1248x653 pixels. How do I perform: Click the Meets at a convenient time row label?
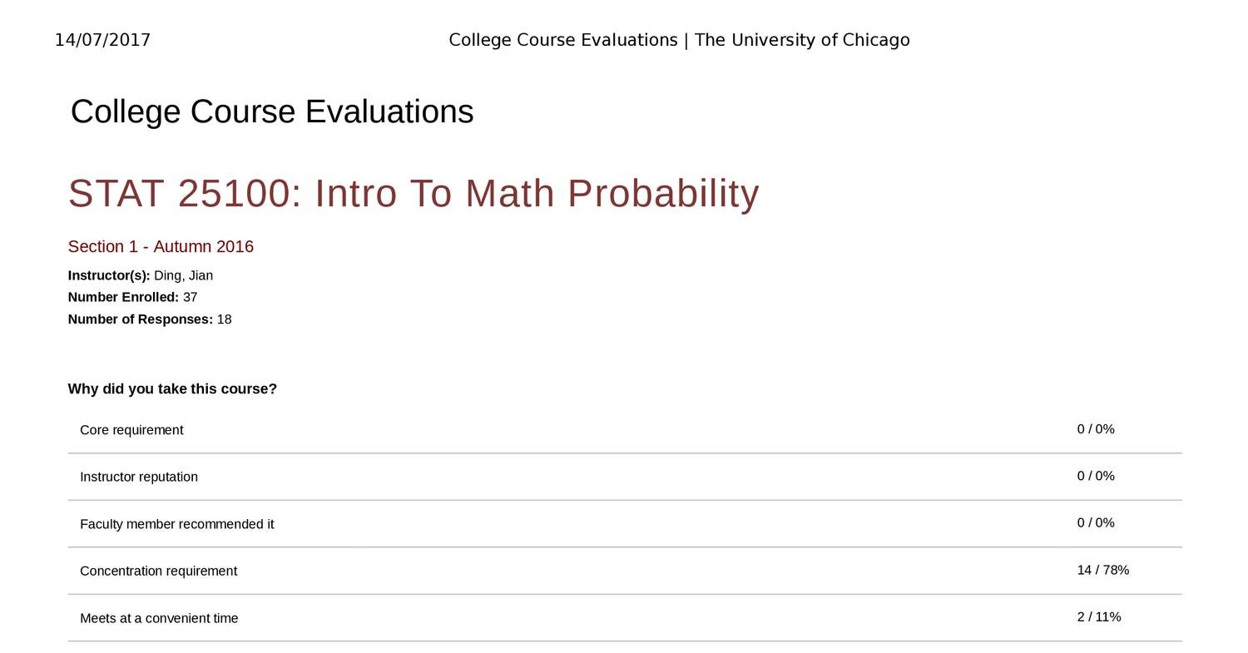tap(159, 618)
